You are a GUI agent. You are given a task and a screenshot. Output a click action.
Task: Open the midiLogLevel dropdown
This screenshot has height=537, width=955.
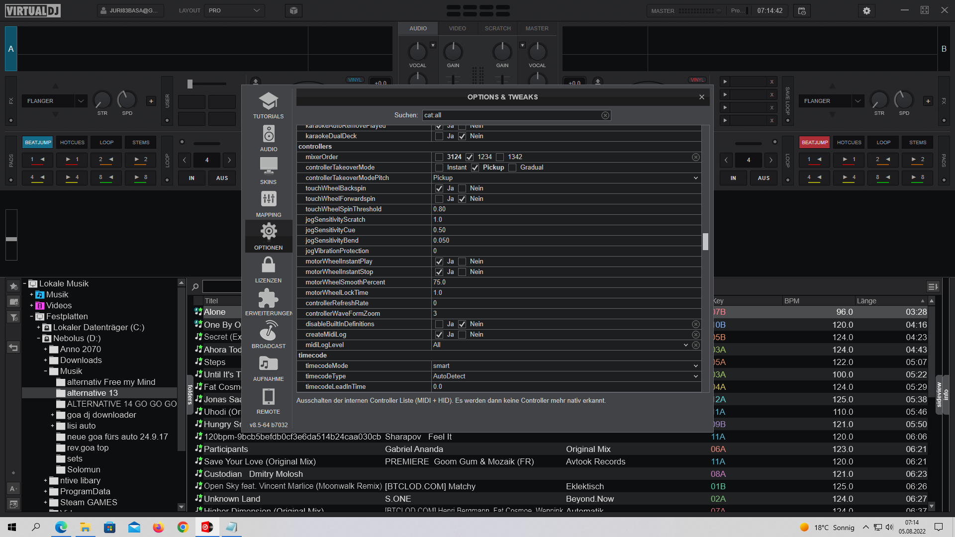point(561,345)
